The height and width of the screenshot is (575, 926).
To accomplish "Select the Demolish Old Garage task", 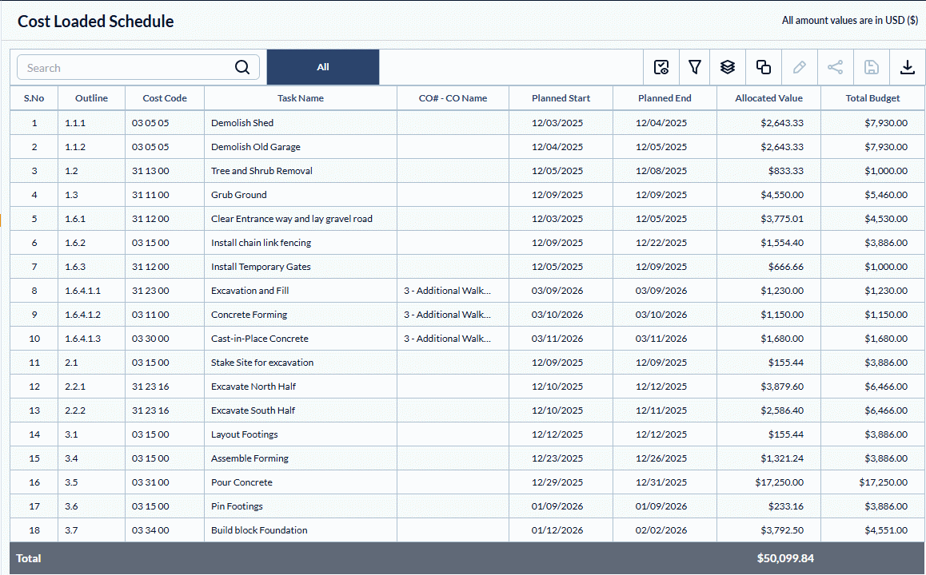I will click(256, 147).
